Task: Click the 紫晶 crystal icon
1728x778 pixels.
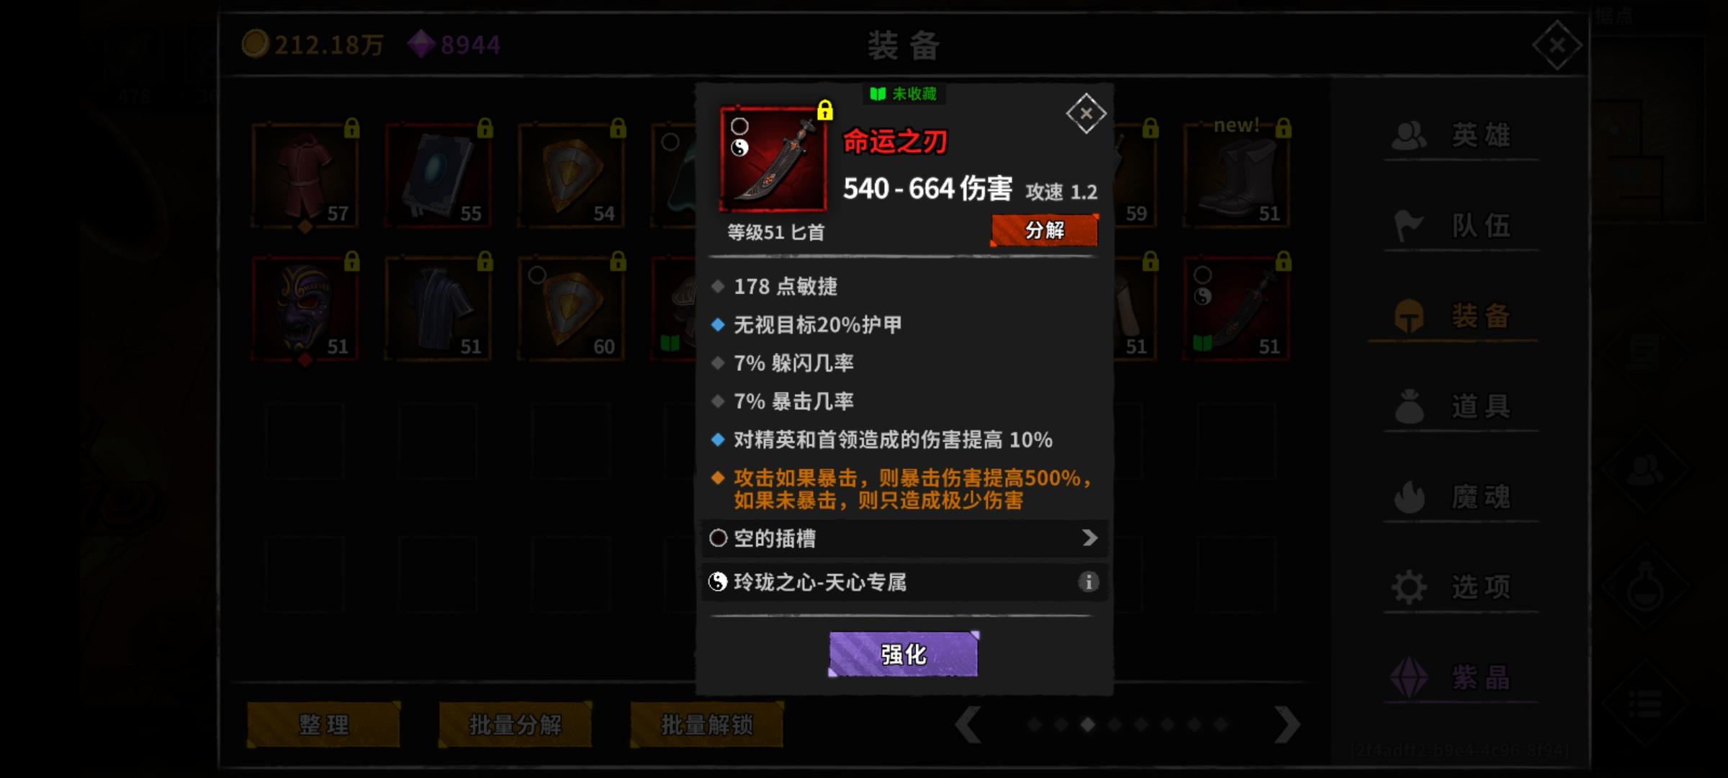Action: (1409, 677)
